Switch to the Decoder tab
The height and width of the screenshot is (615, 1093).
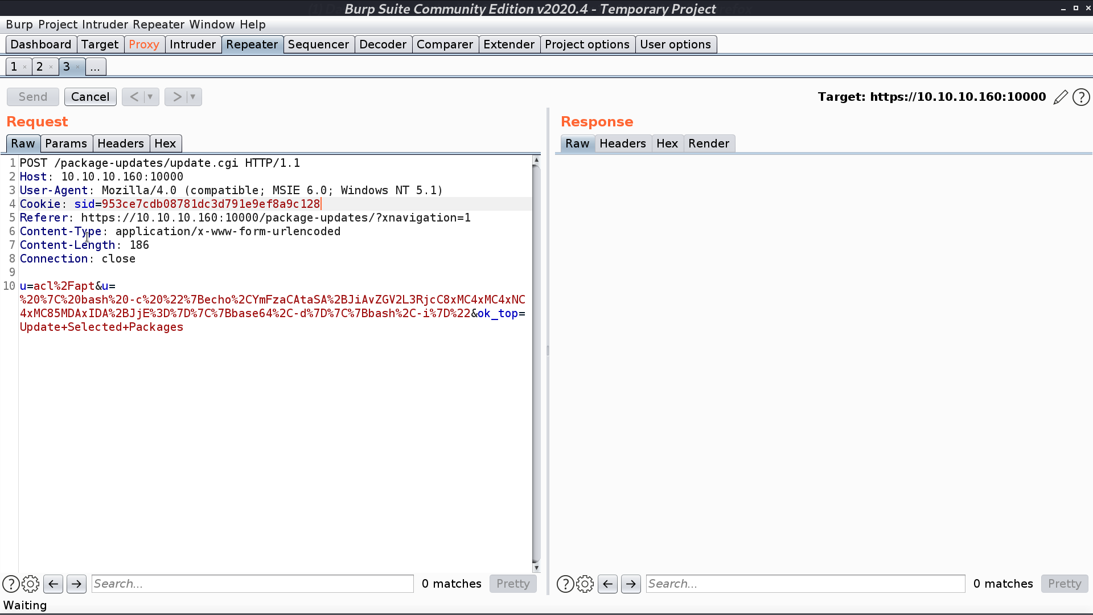coord(383,44)
